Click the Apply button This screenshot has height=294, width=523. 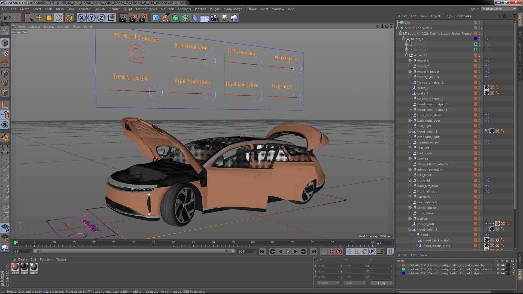click(x=381, y=283)
